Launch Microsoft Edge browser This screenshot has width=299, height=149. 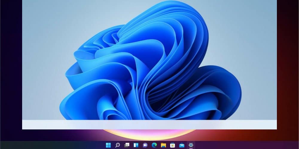[154, 145]
